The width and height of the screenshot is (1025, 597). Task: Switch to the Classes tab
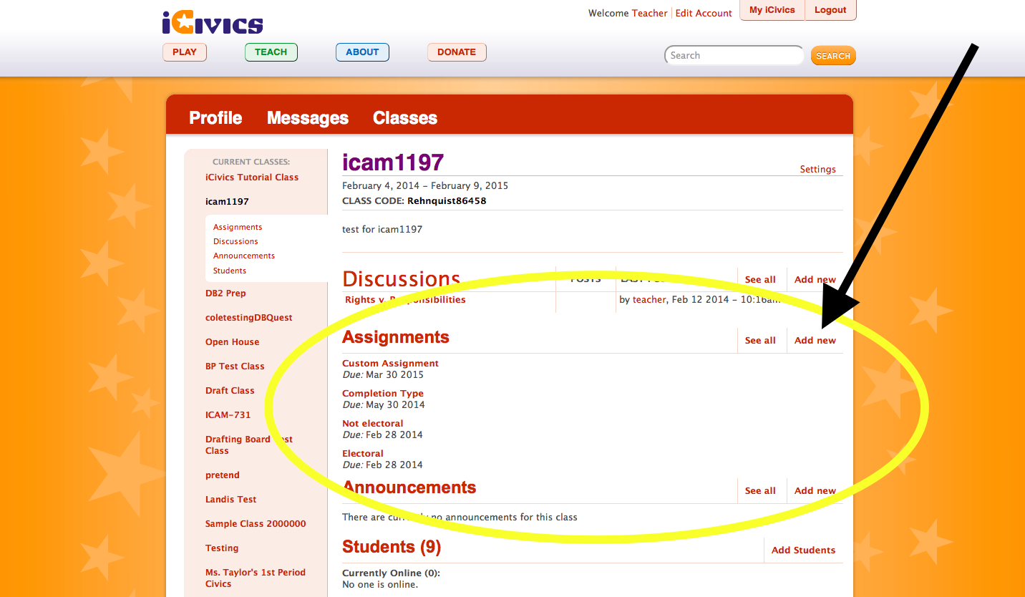pos(405,118)
